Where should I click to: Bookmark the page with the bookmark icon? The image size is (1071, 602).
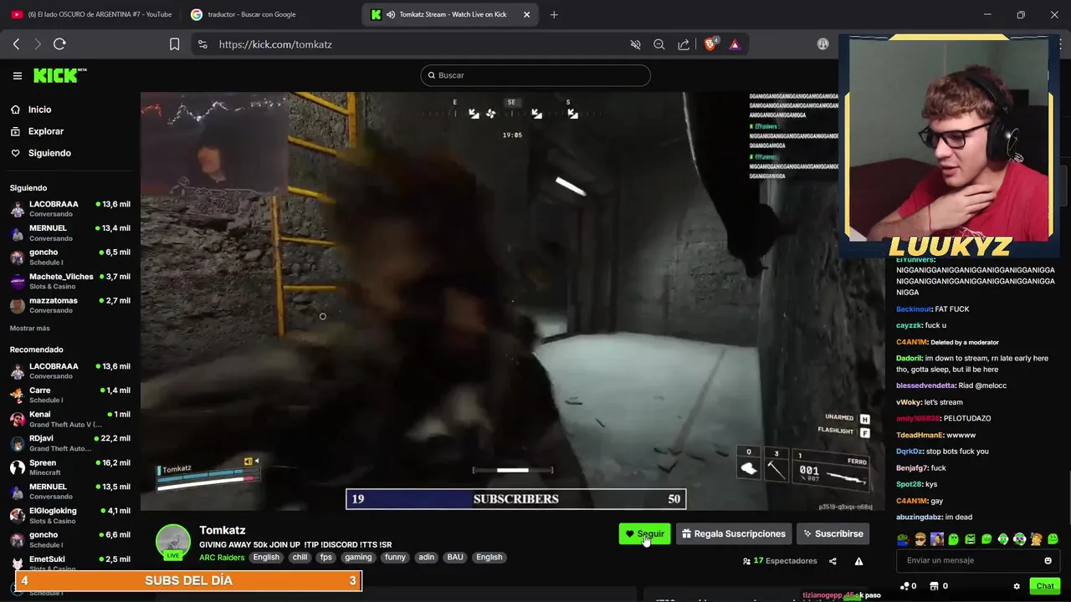click(174, 44)
